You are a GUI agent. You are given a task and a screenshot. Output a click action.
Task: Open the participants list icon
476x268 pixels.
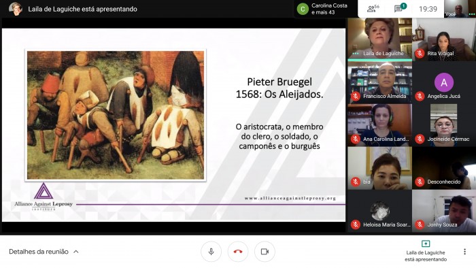click(x=373, y=9)
